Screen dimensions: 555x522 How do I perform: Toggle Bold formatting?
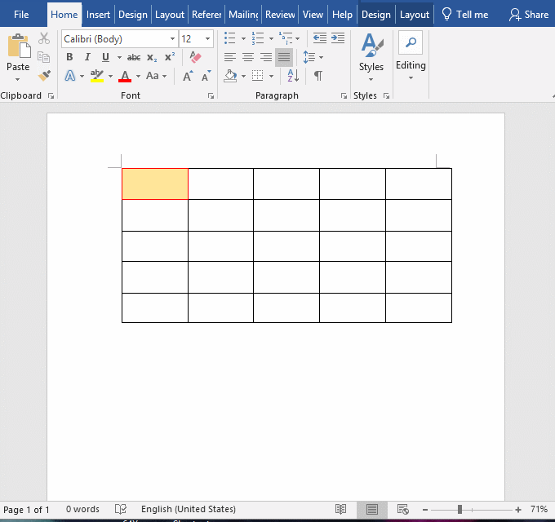coord(69,57)
